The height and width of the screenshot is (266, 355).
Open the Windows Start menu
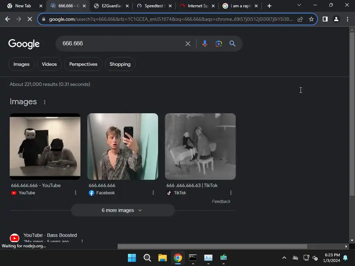click(x=132, y=258)
